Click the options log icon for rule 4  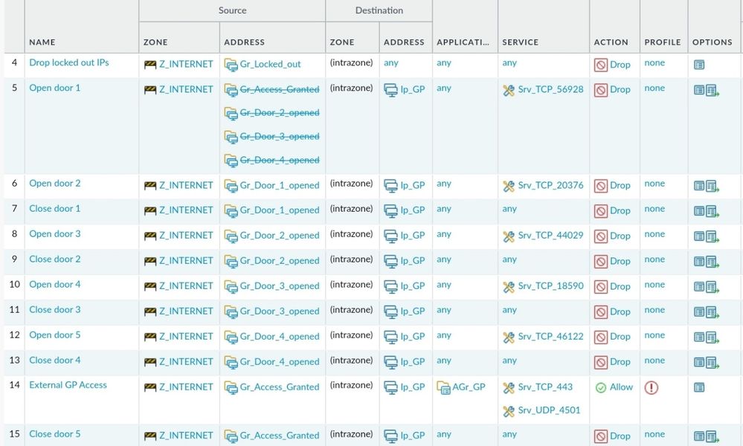699,65
